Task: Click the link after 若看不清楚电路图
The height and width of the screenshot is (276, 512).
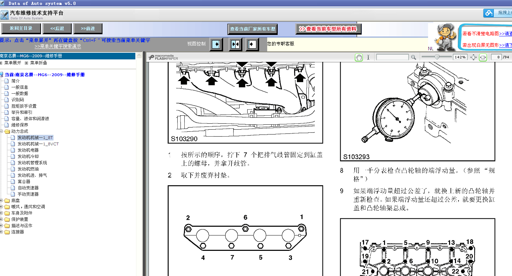Action: click(505, 34)
